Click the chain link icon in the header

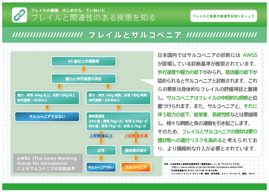(x=19, y=15)
